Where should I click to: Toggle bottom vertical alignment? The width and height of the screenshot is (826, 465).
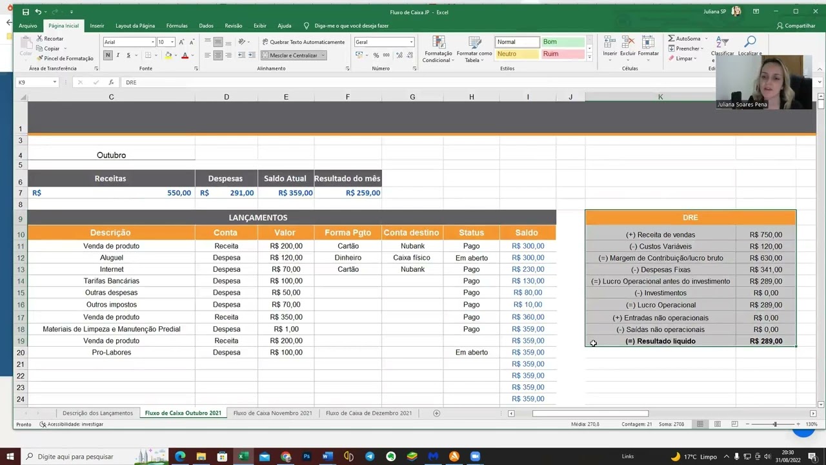click(228, 42)
